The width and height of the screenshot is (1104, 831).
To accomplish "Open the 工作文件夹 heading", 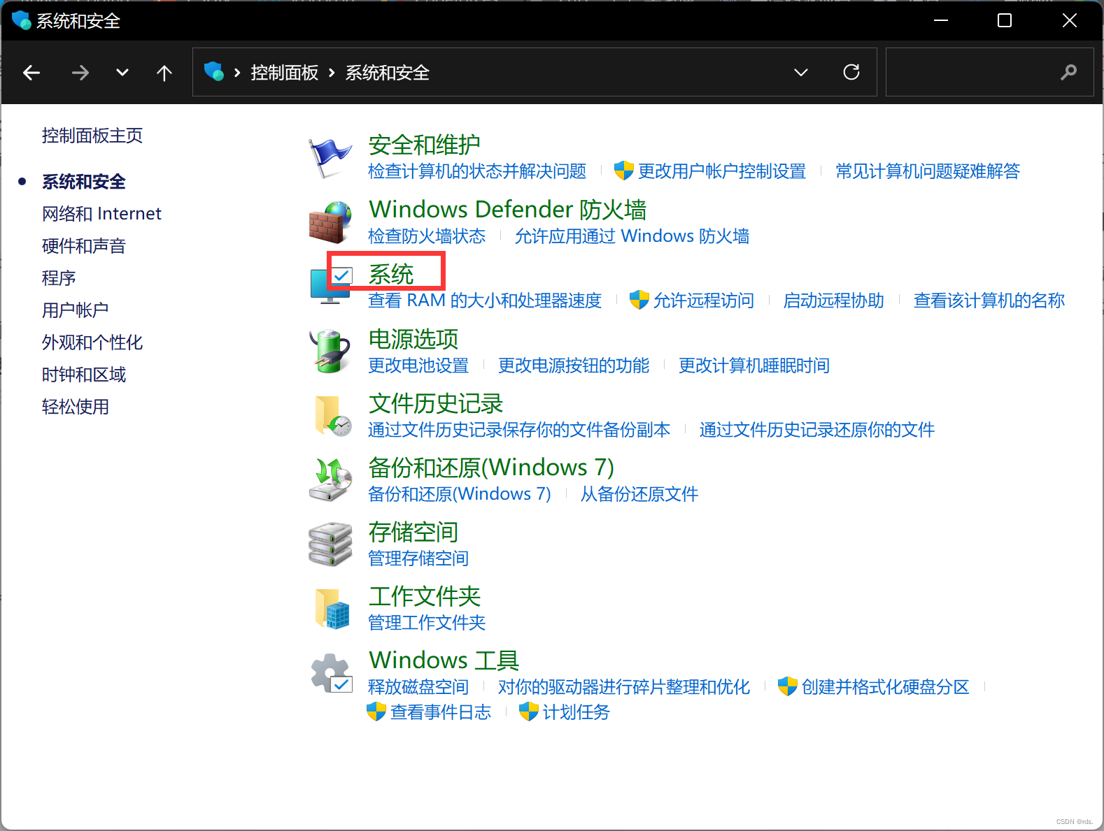I will 424,596.
